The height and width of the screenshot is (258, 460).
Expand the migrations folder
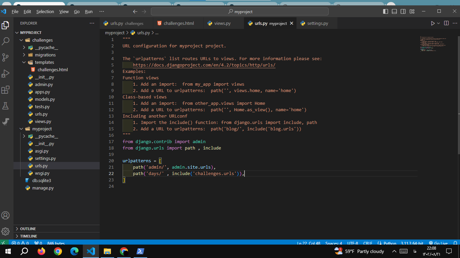coord(45,55)
